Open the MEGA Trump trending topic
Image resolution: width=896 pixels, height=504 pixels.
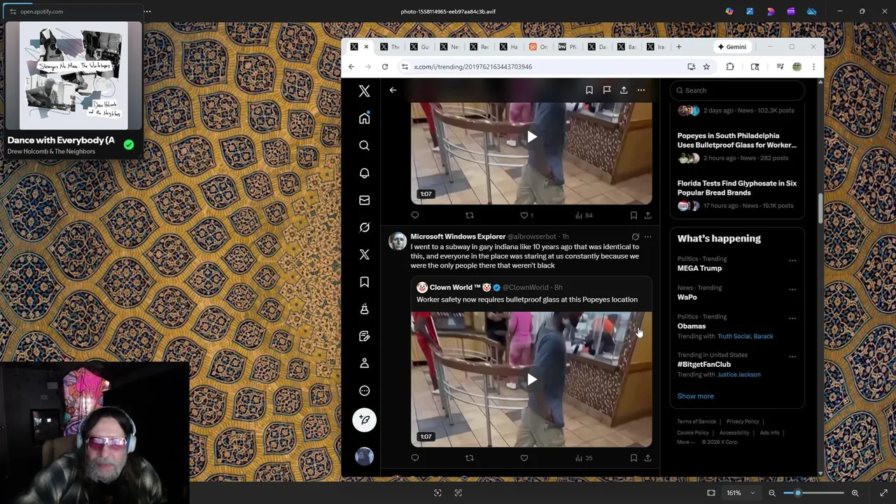[x=699, y=268]
